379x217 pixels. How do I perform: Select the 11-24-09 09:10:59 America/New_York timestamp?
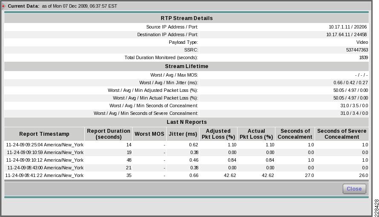click(x=45, y=152)
